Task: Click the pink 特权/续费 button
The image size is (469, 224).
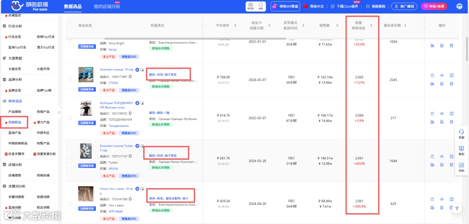Action: [x=434, y=6]
